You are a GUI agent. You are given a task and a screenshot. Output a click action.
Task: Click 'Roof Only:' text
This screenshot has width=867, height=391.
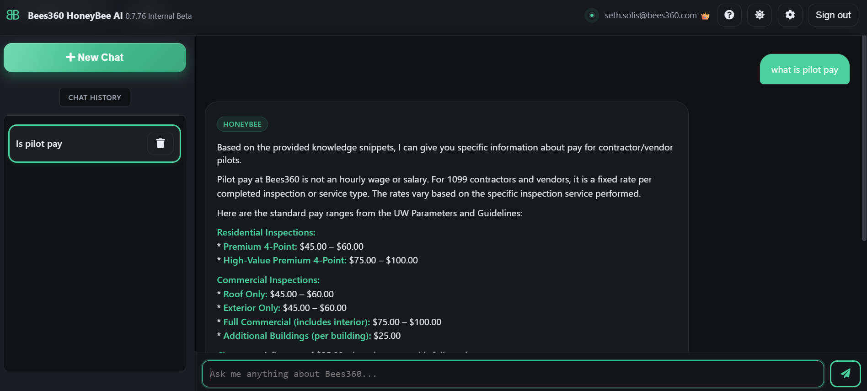246,294
